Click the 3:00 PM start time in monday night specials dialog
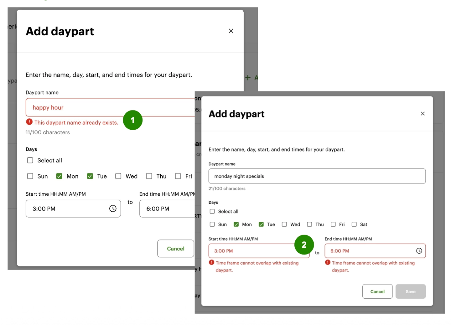 click(x=259, y=251)
